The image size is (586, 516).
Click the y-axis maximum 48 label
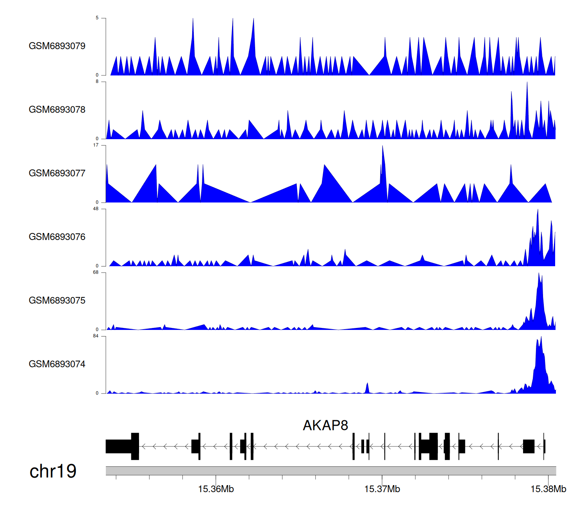pos(96,209)
